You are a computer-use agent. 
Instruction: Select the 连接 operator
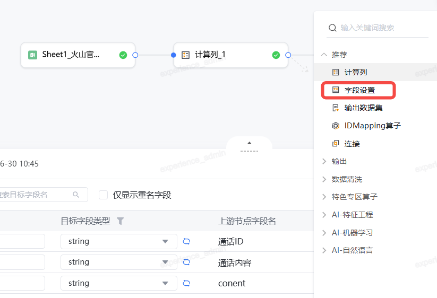[x=375, y=144]
